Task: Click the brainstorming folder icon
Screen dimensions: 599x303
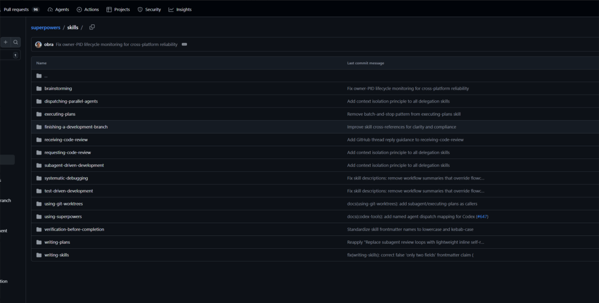Action: pos(39,89)
